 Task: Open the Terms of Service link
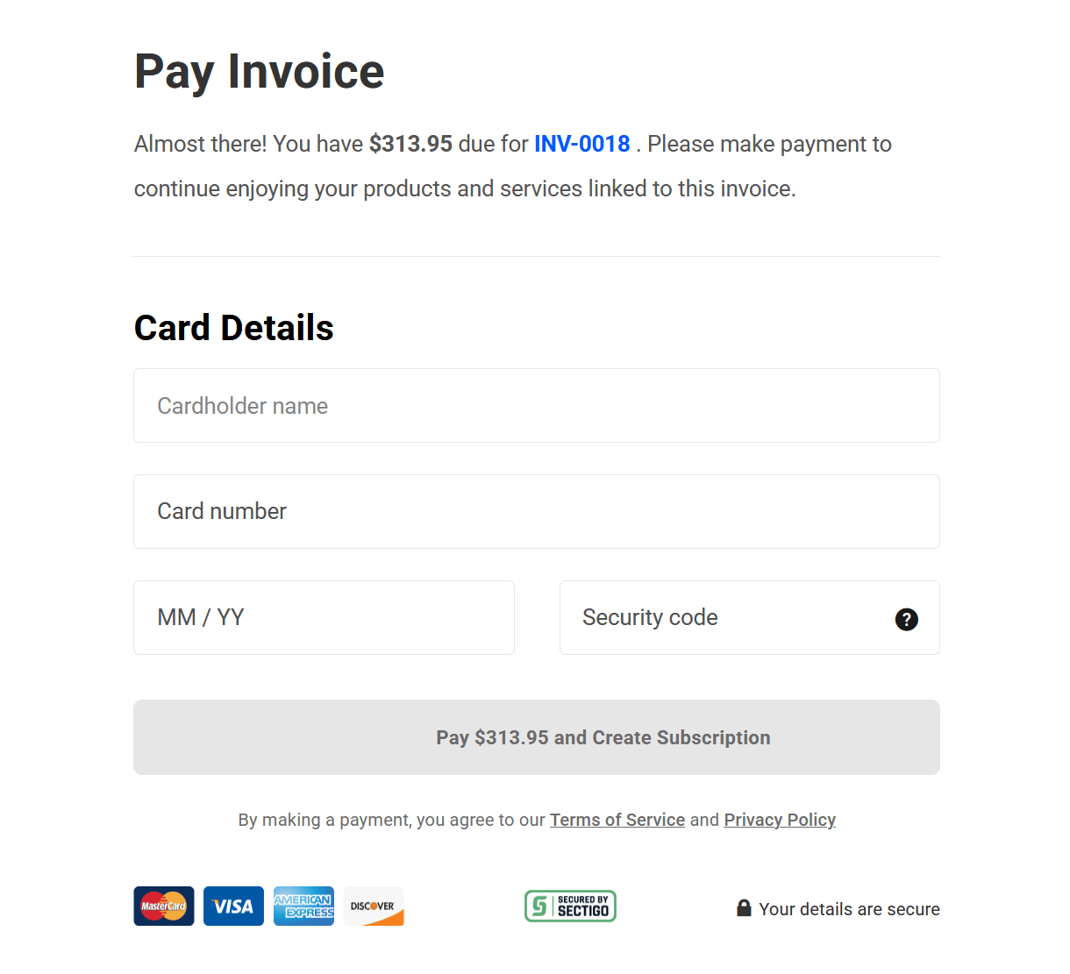617,820
